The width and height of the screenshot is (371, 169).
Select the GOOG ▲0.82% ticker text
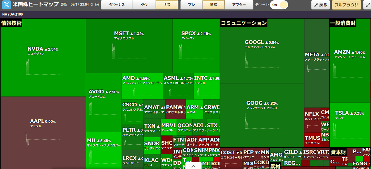(262, 103)
